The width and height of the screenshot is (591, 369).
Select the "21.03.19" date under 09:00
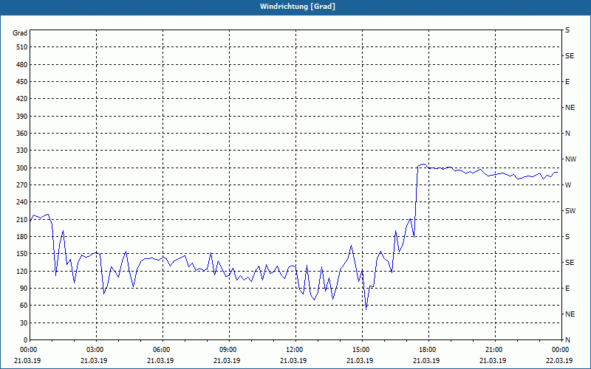pos(227,361)
